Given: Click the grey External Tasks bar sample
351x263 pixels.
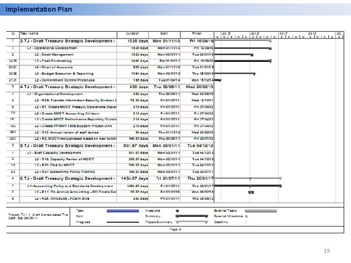Looking at the screenshot, I should click(x=261, y=211).
